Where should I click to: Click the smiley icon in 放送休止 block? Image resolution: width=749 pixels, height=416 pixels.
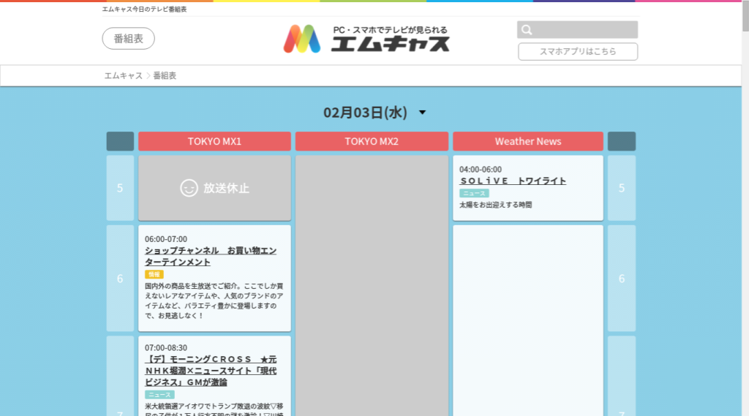tap(189, 188)
